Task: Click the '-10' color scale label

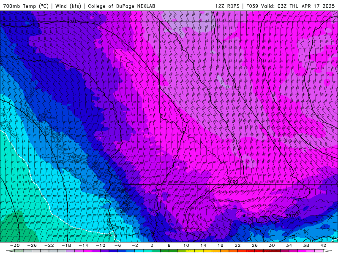Action: coord(101,245)
